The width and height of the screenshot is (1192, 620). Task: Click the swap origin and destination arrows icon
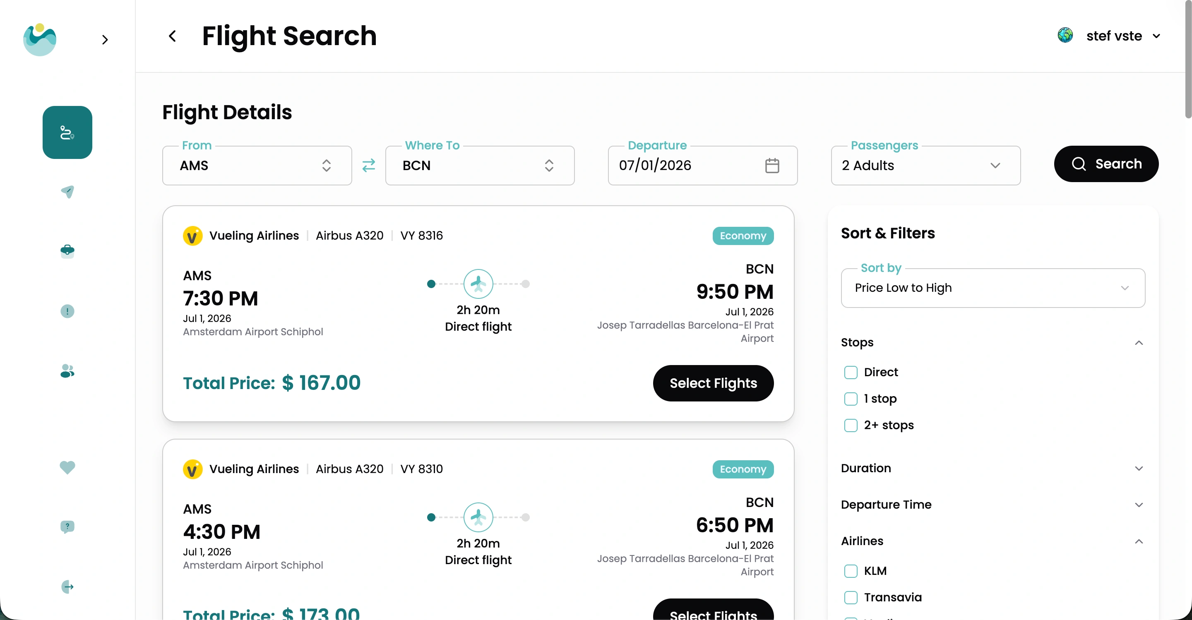coord(368,165)
